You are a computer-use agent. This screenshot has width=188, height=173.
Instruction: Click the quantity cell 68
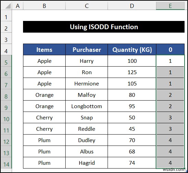click(132, 151)
